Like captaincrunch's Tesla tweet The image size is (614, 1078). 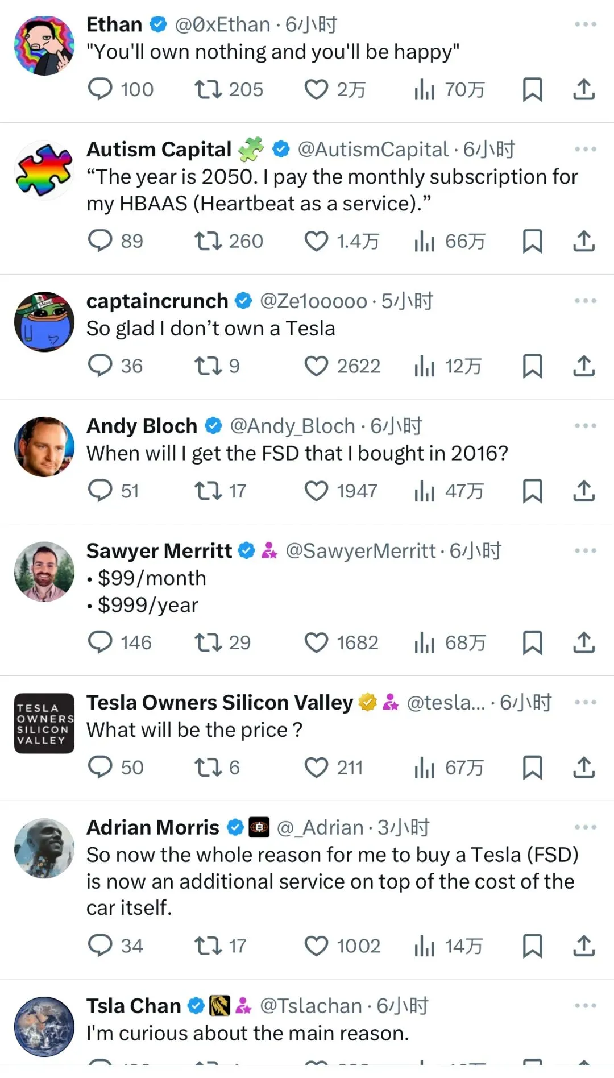coord(316,366)
